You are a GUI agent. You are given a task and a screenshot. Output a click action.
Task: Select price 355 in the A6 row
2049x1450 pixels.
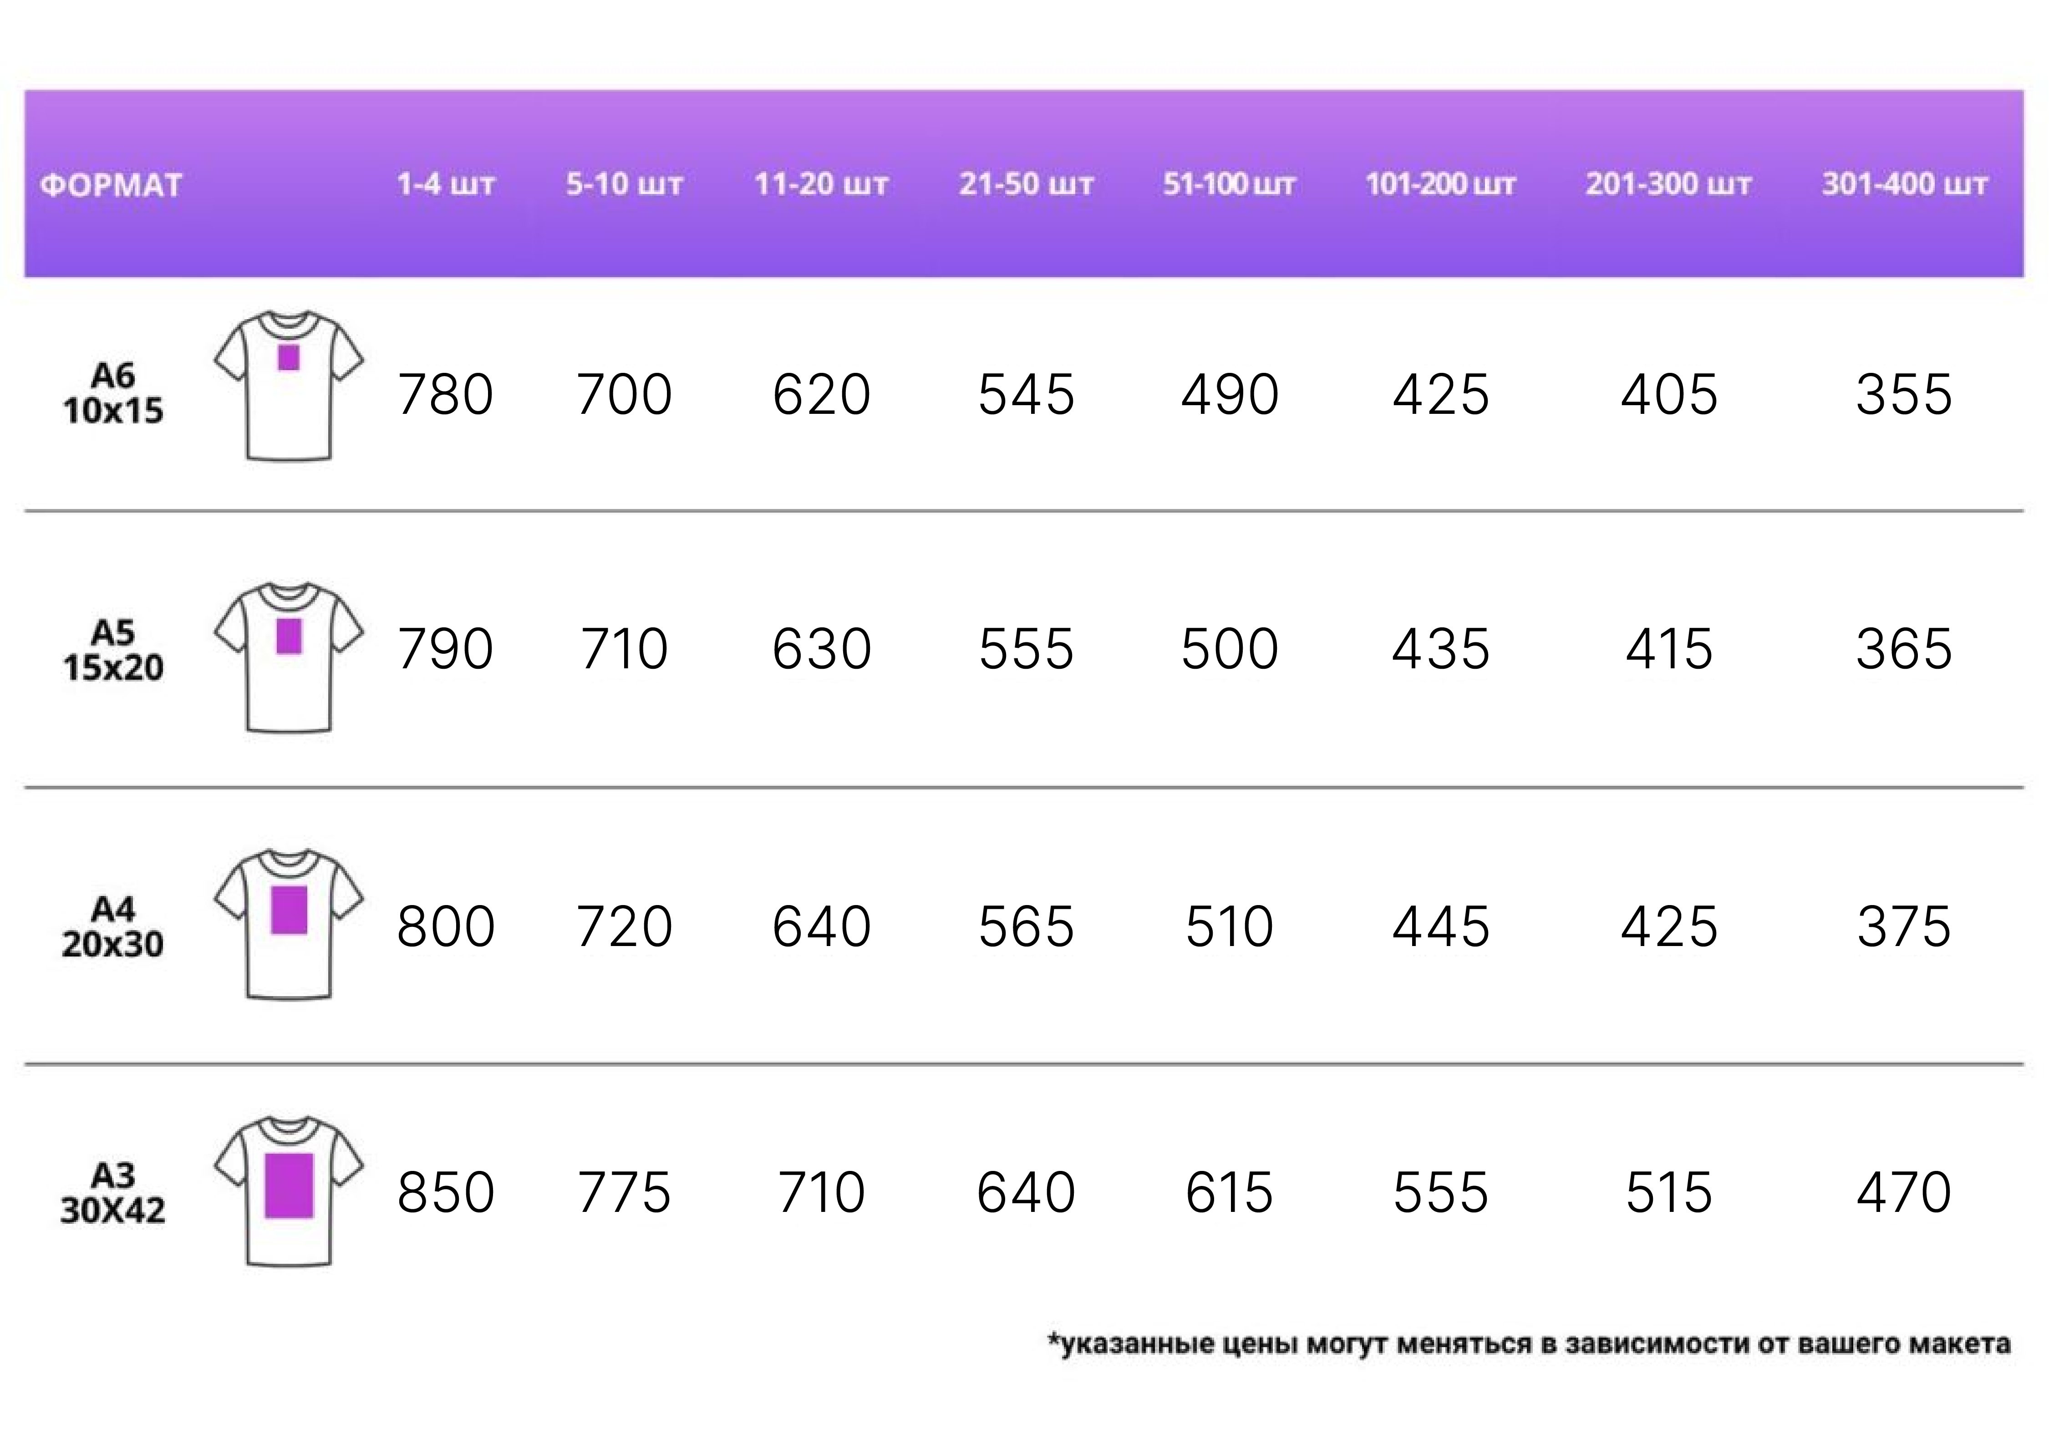[x=1904, y=395]
